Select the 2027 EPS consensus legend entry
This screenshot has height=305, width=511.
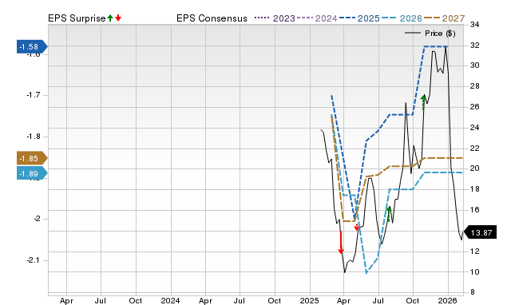coord(444,18)
